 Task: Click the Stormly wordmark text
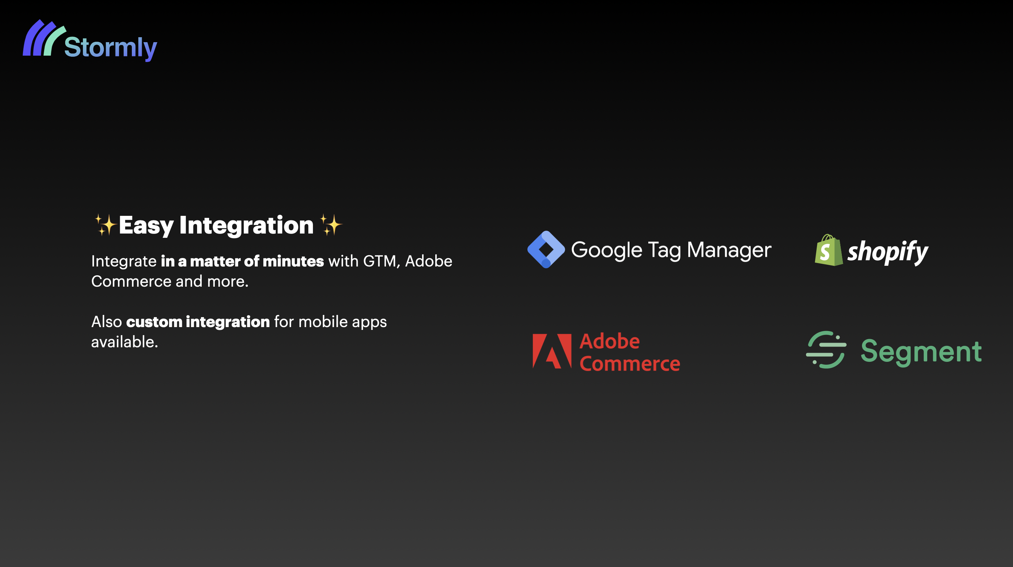click(111, 47)
